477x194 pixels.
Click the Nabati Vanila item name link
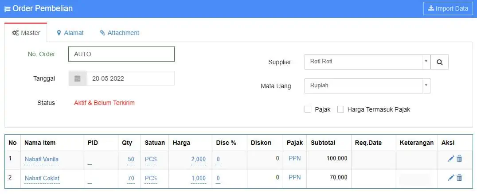[x=42, y=159]
